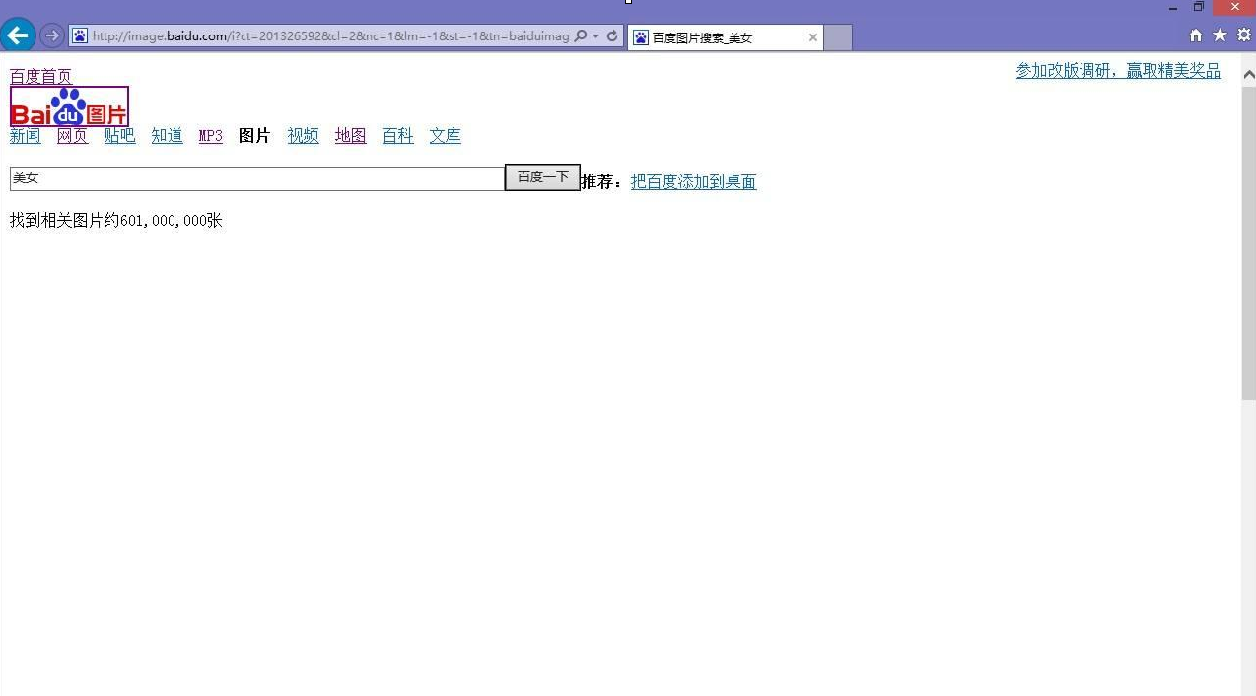Go to 百度首页 via the link
The width and height of the screenshot is (1256, 696).
click(x=39, y=76)
